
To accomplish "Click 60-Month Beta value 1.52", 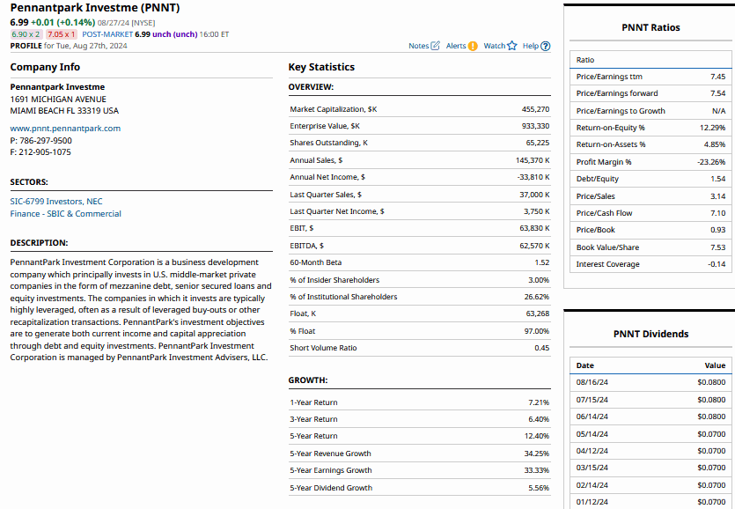I will (542, 262).
